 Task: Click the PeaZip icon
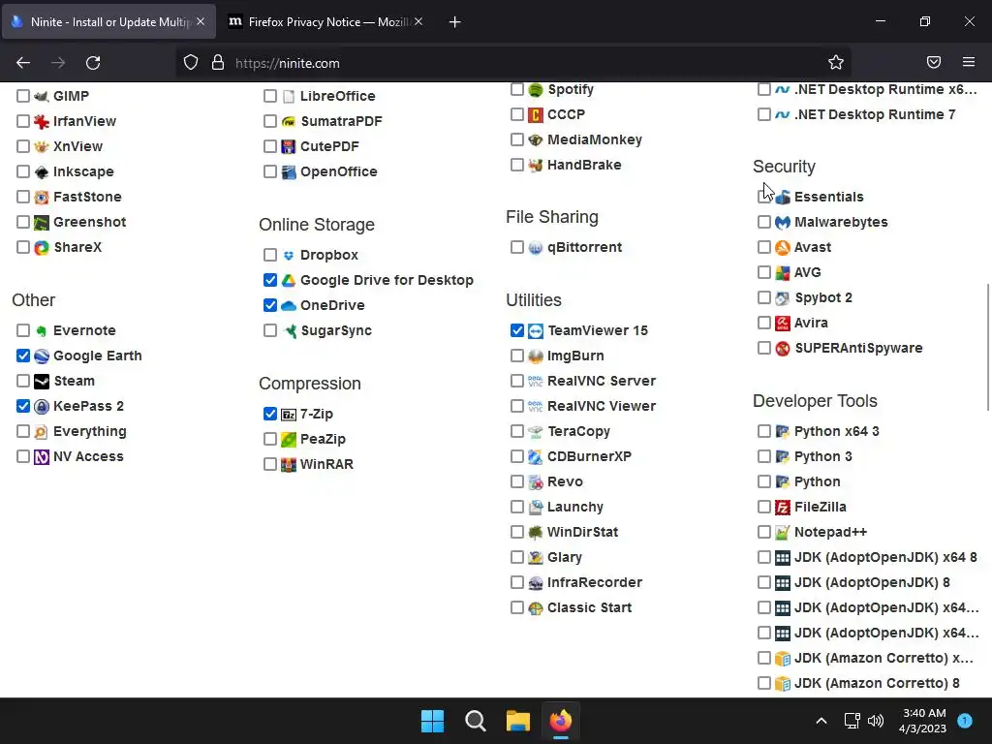coord(289,439)
